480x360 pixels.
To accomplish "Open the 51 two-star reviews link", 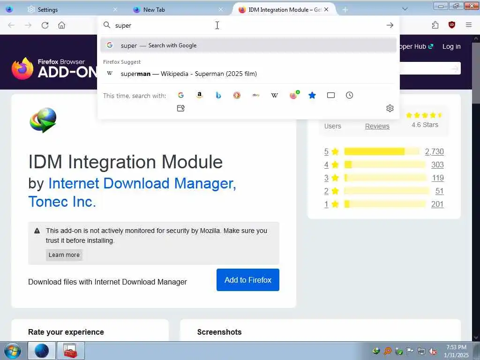I will (x=440, y=191).
